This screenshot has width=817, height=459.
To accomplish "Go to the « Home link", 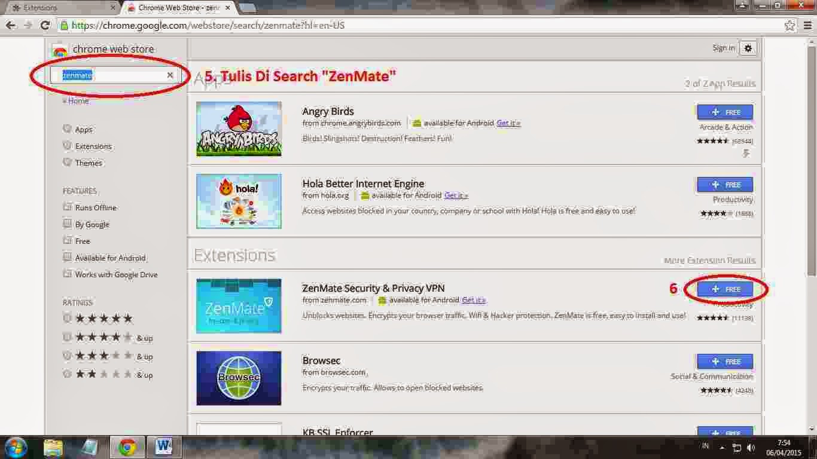I will [x=76, y=101].
